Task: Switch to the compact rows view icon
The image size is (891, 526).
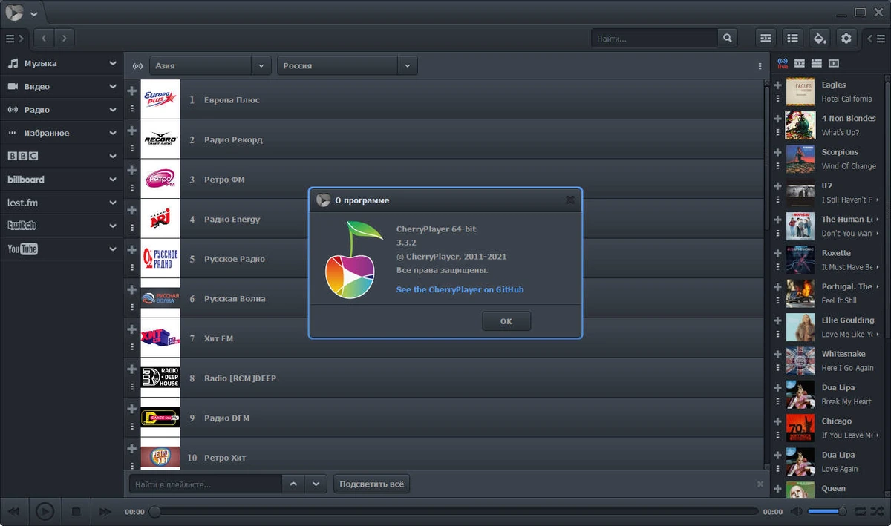Action: tap(766, 38)
